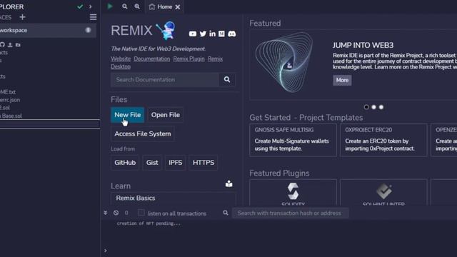Open Remix LinkedIn icon
The height and width of the screenshot is (257, 457).
click(x=212, y=34)
